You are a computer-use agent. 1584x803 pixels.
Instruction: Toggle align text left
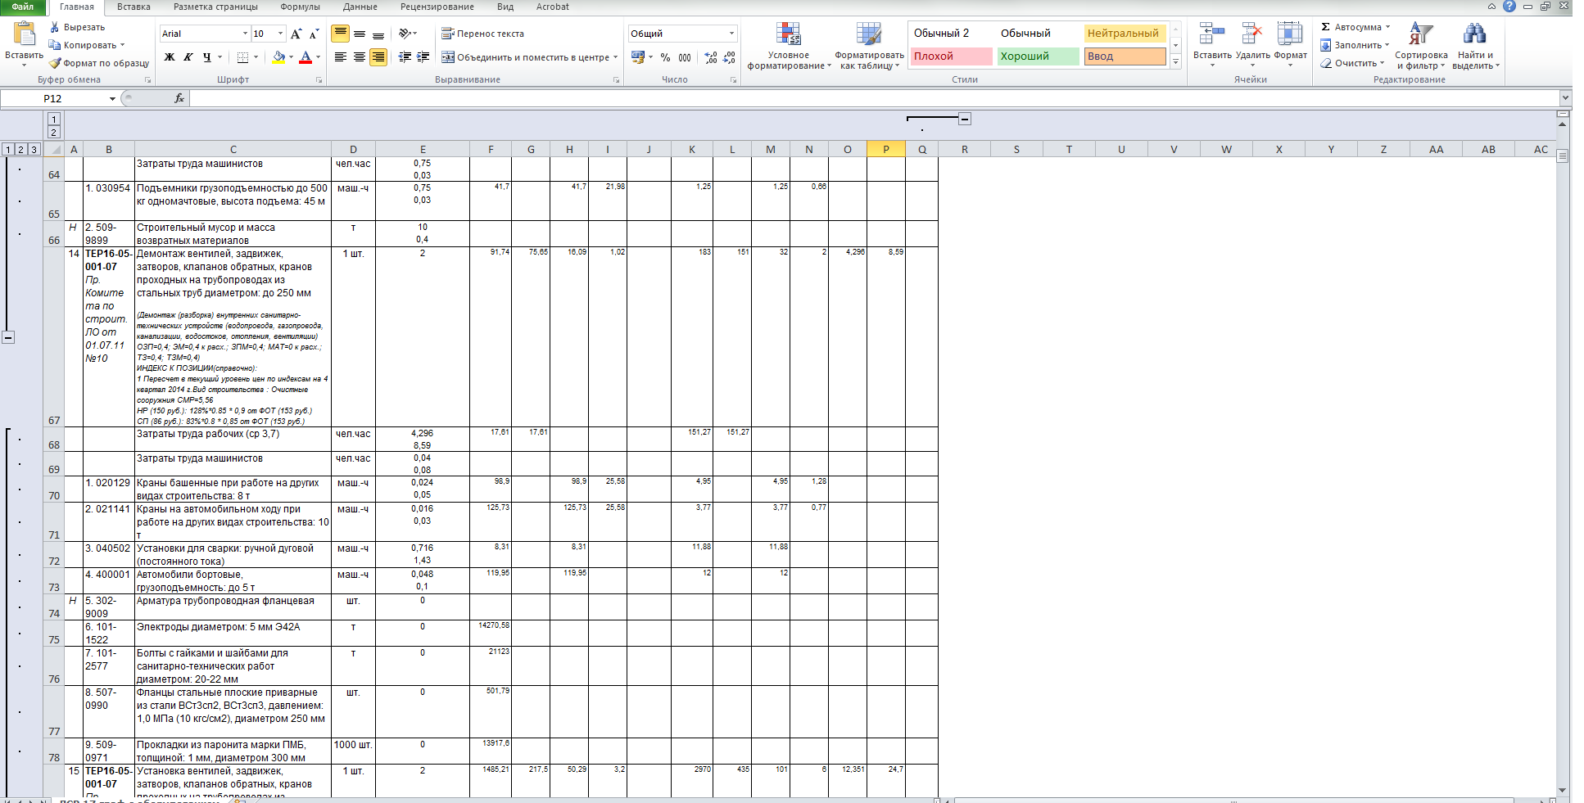(341, 57)
